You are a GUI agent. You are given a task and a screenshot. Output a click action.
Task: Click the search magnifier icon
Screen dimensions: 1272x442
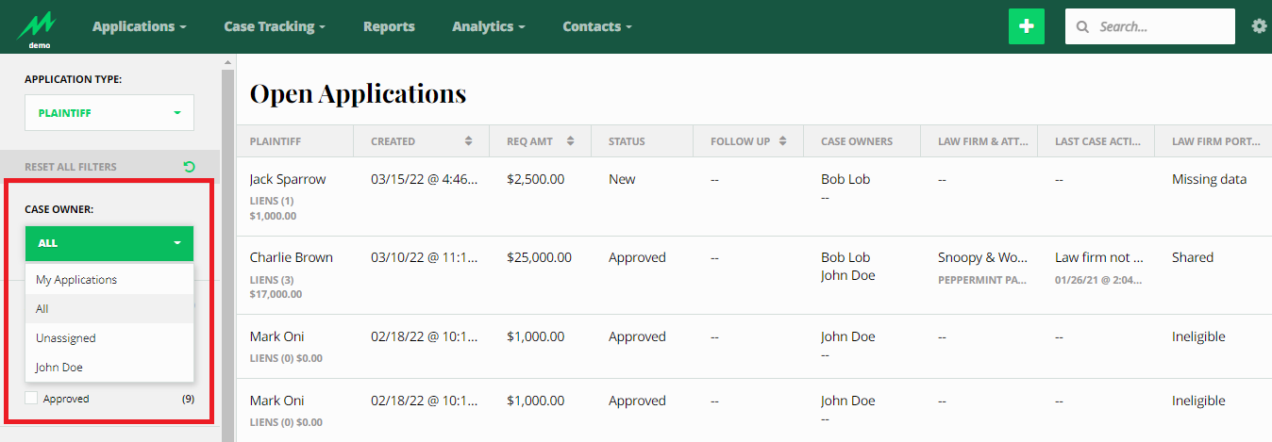tap(1082, 27)
